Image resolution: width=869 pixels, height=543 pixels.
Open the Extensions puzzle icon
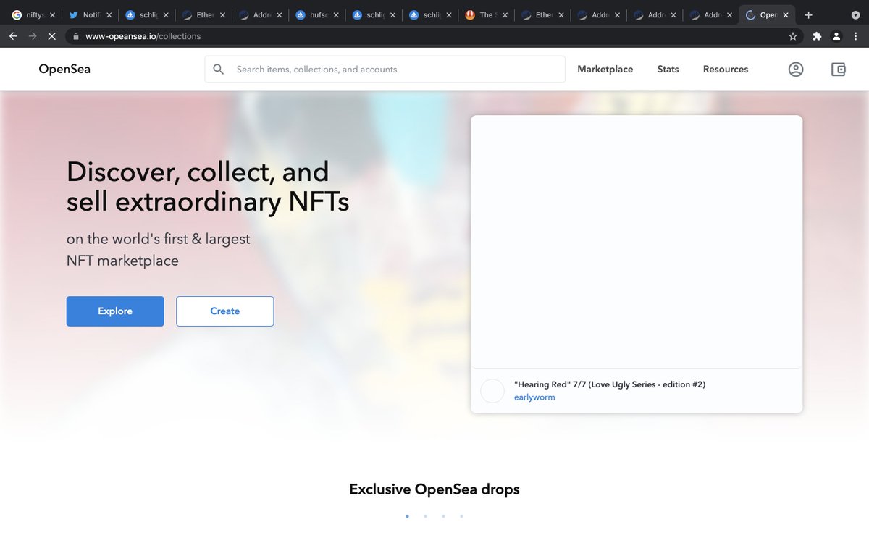(x=817, y=36)
